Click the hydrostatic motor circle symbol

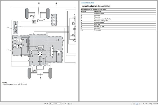(40, 54)
